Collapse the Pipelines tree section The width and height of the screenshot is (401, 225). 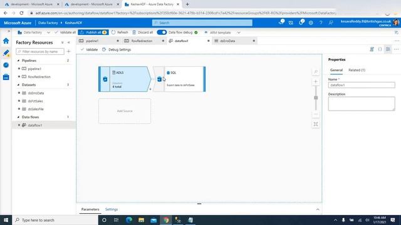pos(18,61)
